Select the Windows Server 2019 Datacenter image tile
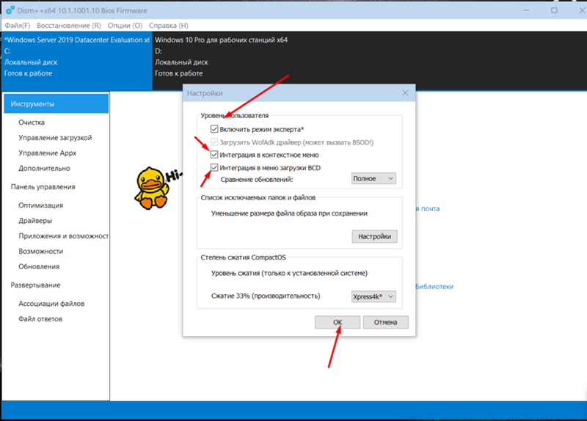Image resolution: width=587 pixels, height=421 pixels. click(x=76, y=61)
